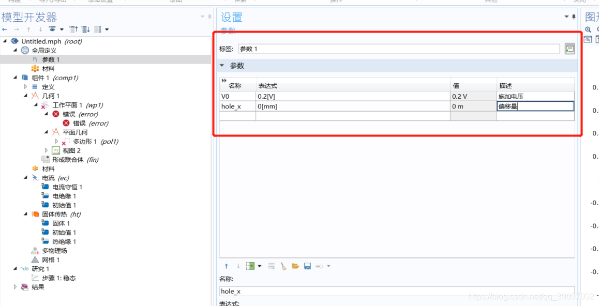Select 材料 under 全局定义
This screenshot has width=599, height=306.
[x=48, y=69]
